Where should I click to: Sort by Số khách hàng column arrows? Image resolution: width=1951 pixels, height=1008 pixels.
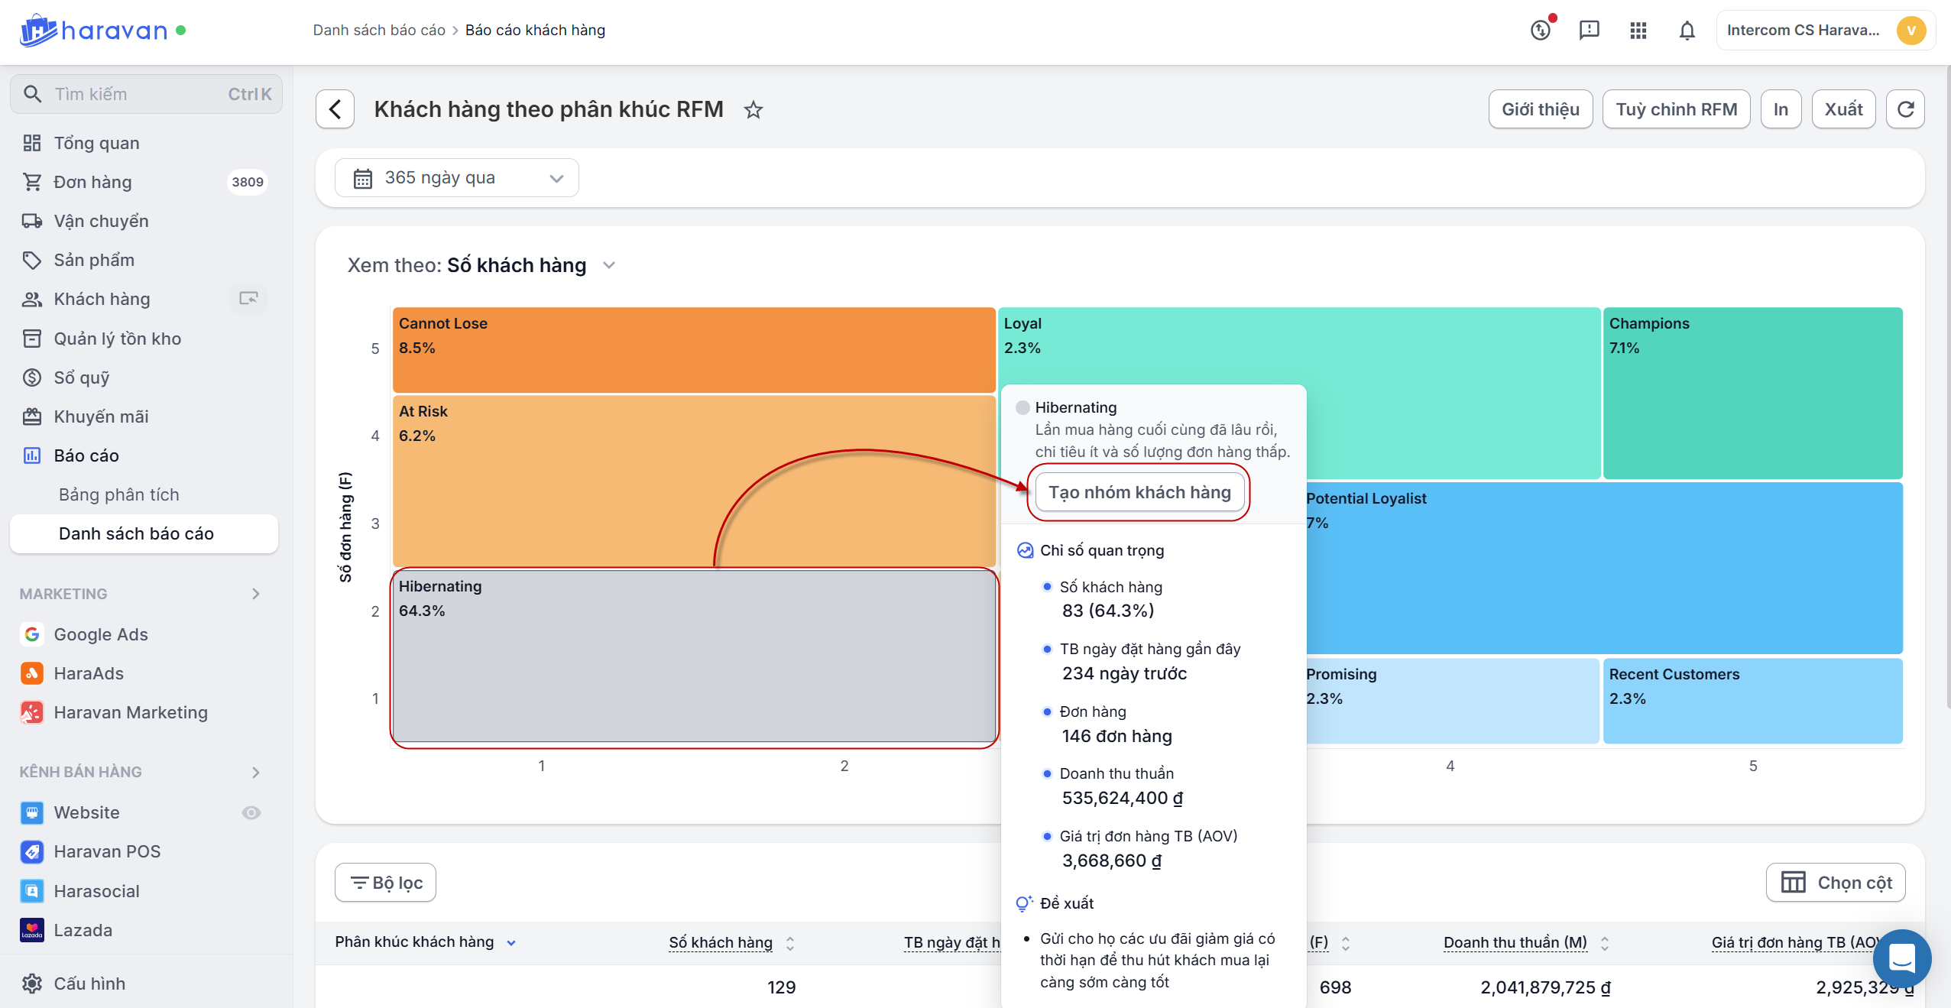click(790, 943)
